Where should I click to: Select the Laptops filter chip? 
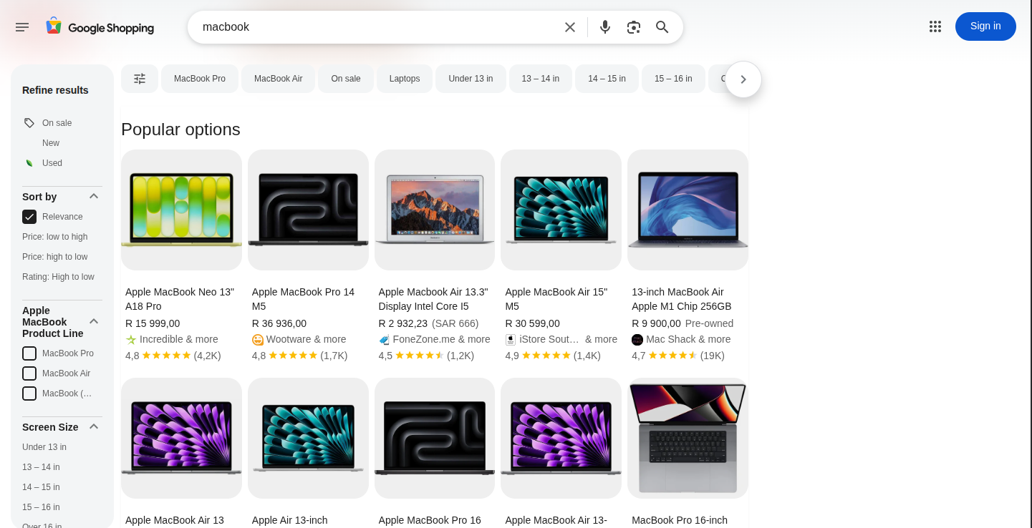405,79
